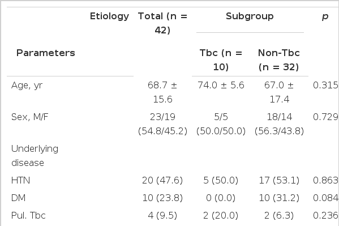Click the Sex, M/F row label

29,117
